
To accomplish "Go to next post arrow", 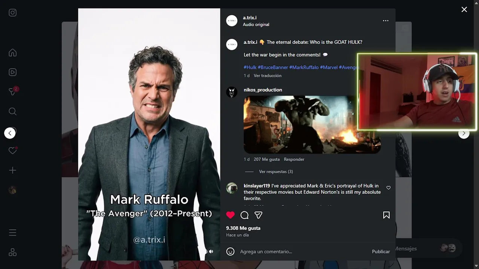I will [x=464, y=133].
